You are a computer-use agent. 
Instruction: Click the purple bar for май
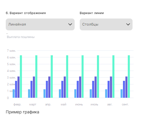click(x=65, y=87)
